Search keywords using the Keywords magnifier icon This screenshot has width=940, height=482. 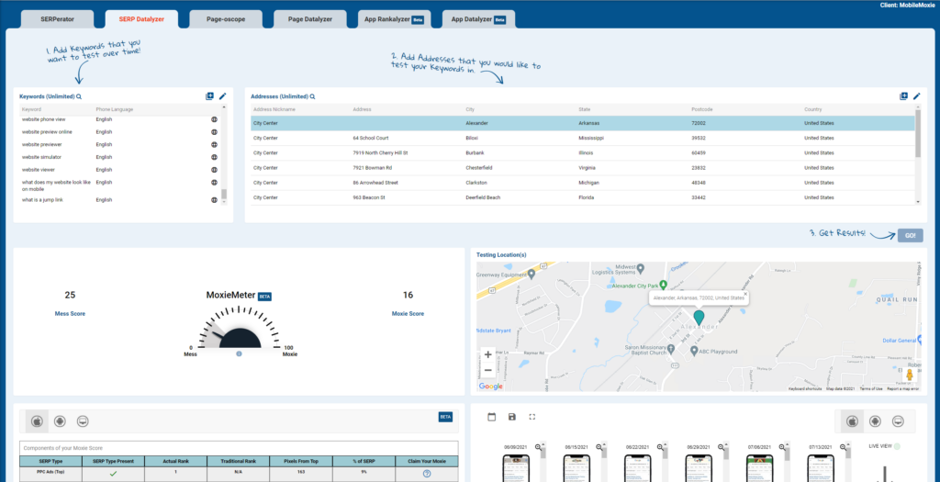tap(79, 96)
